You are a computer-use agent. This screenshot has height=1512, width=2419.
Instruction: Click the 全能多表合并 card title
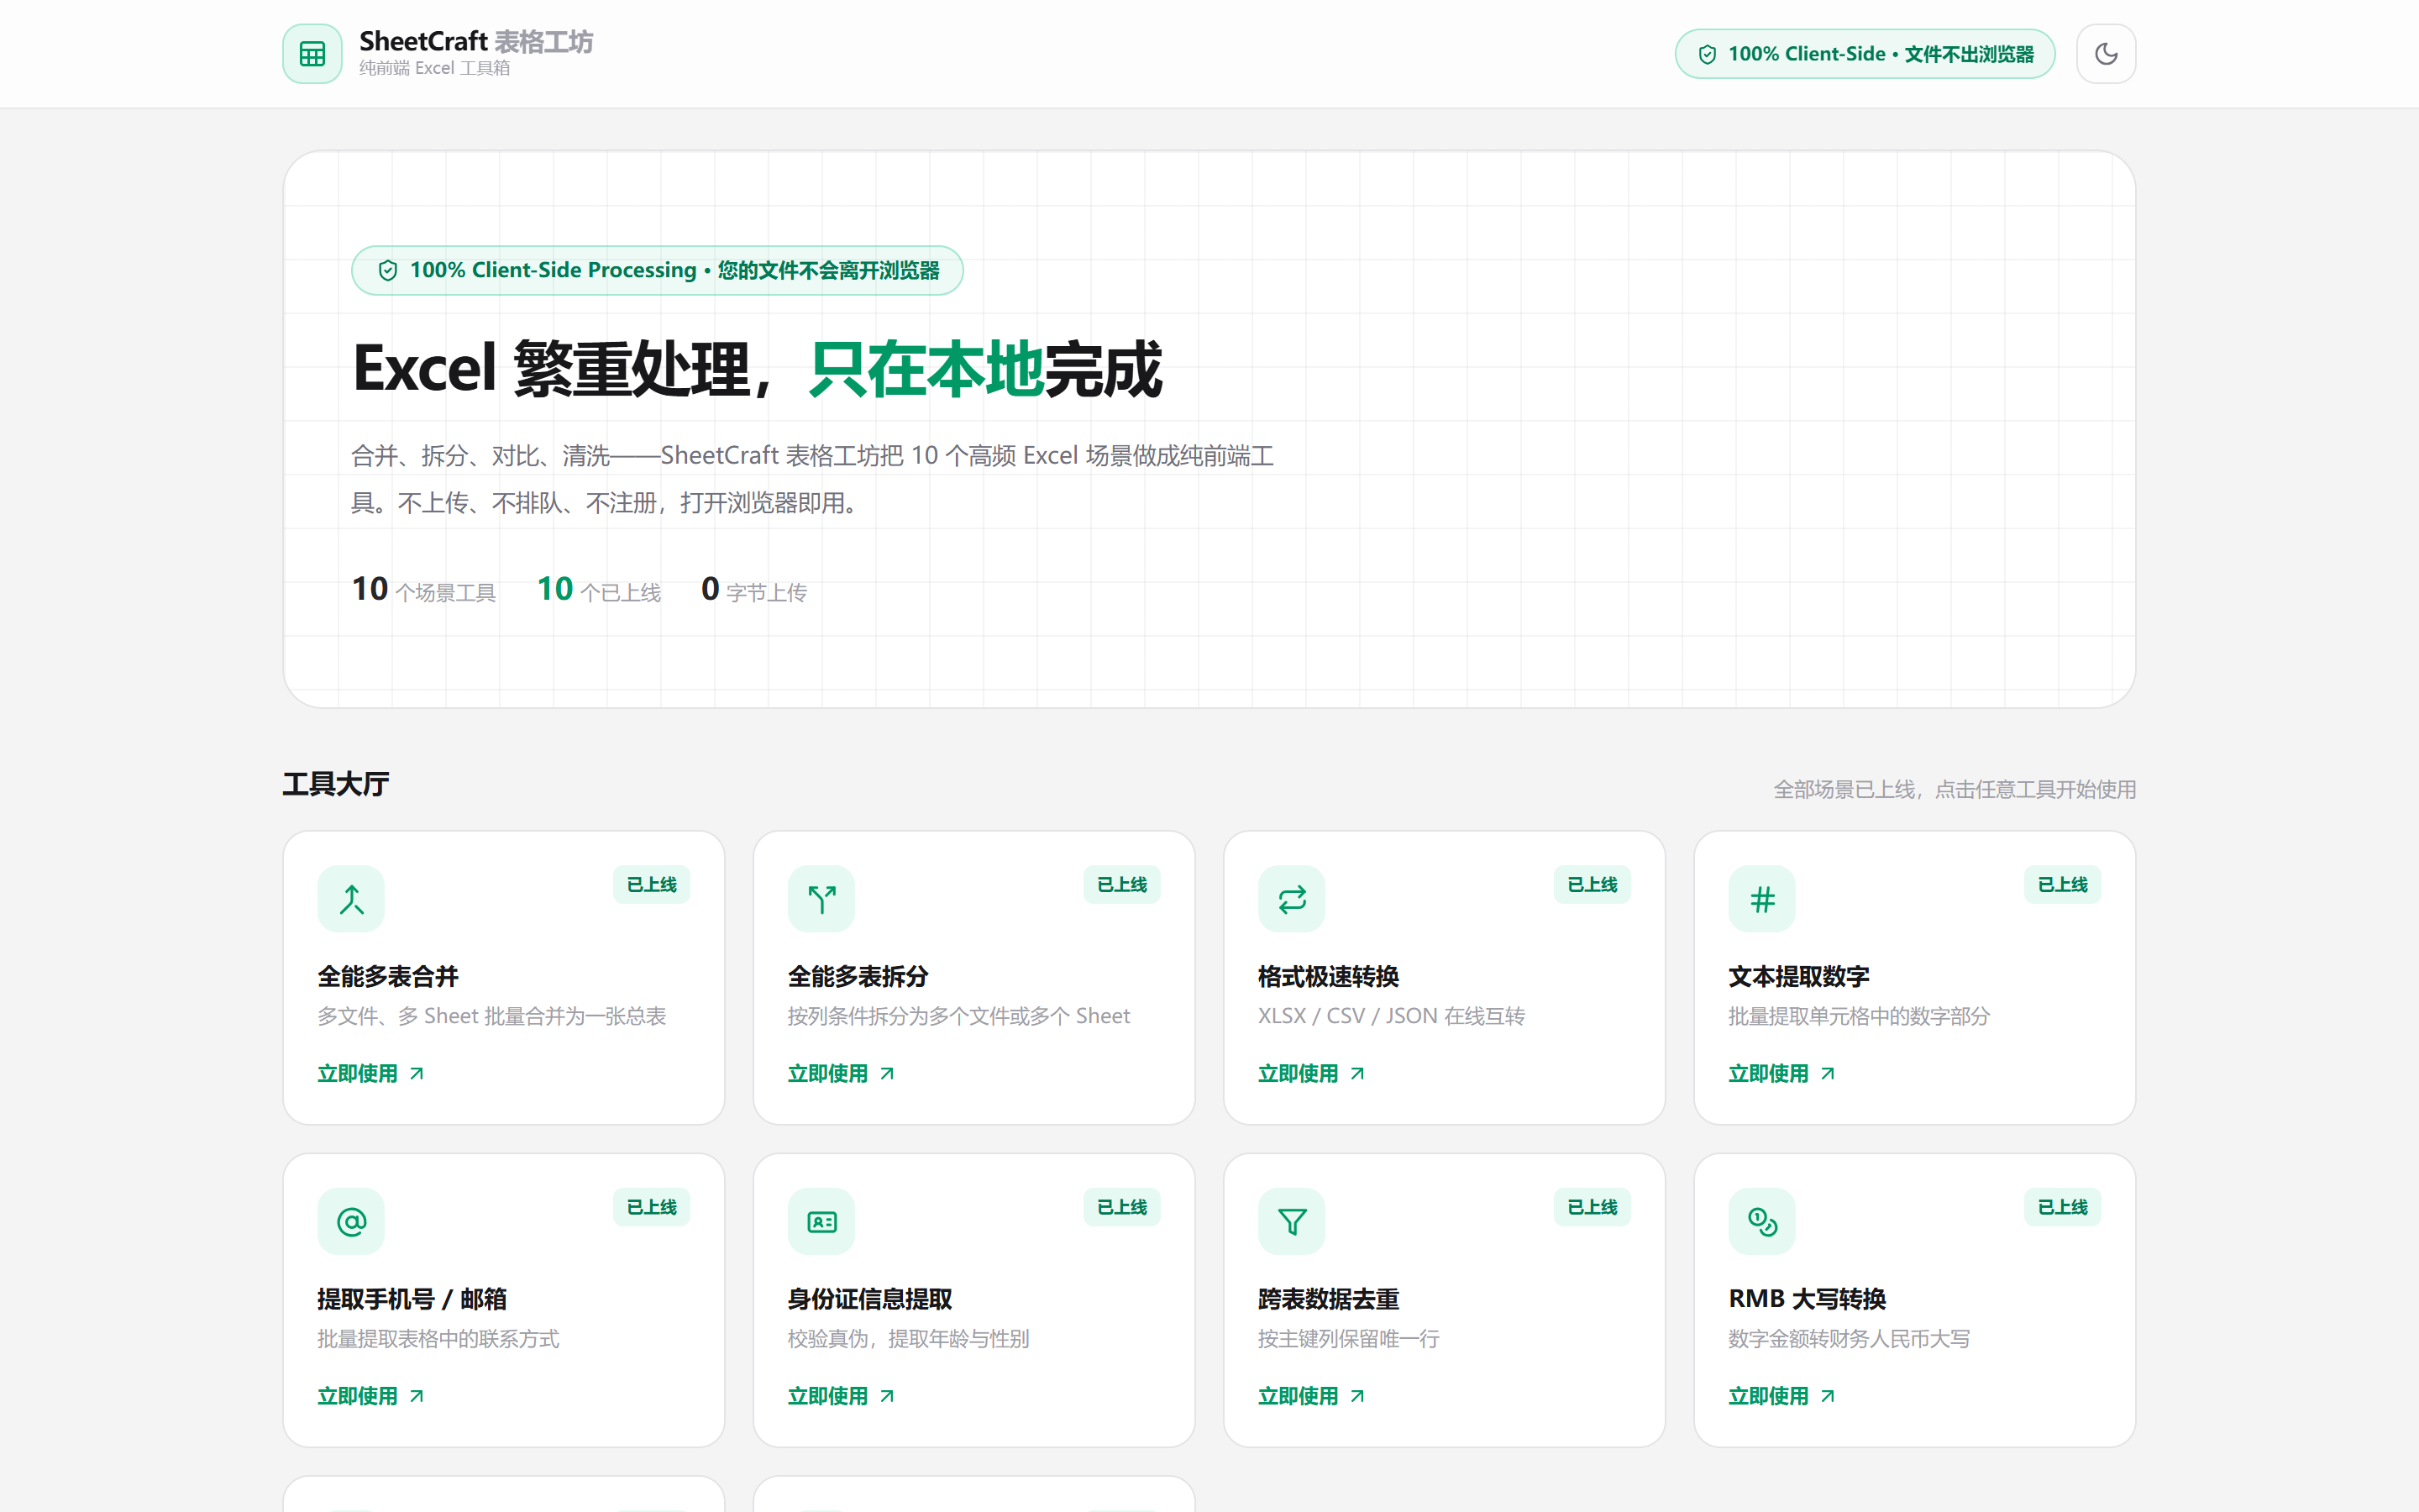click(388, 976)
